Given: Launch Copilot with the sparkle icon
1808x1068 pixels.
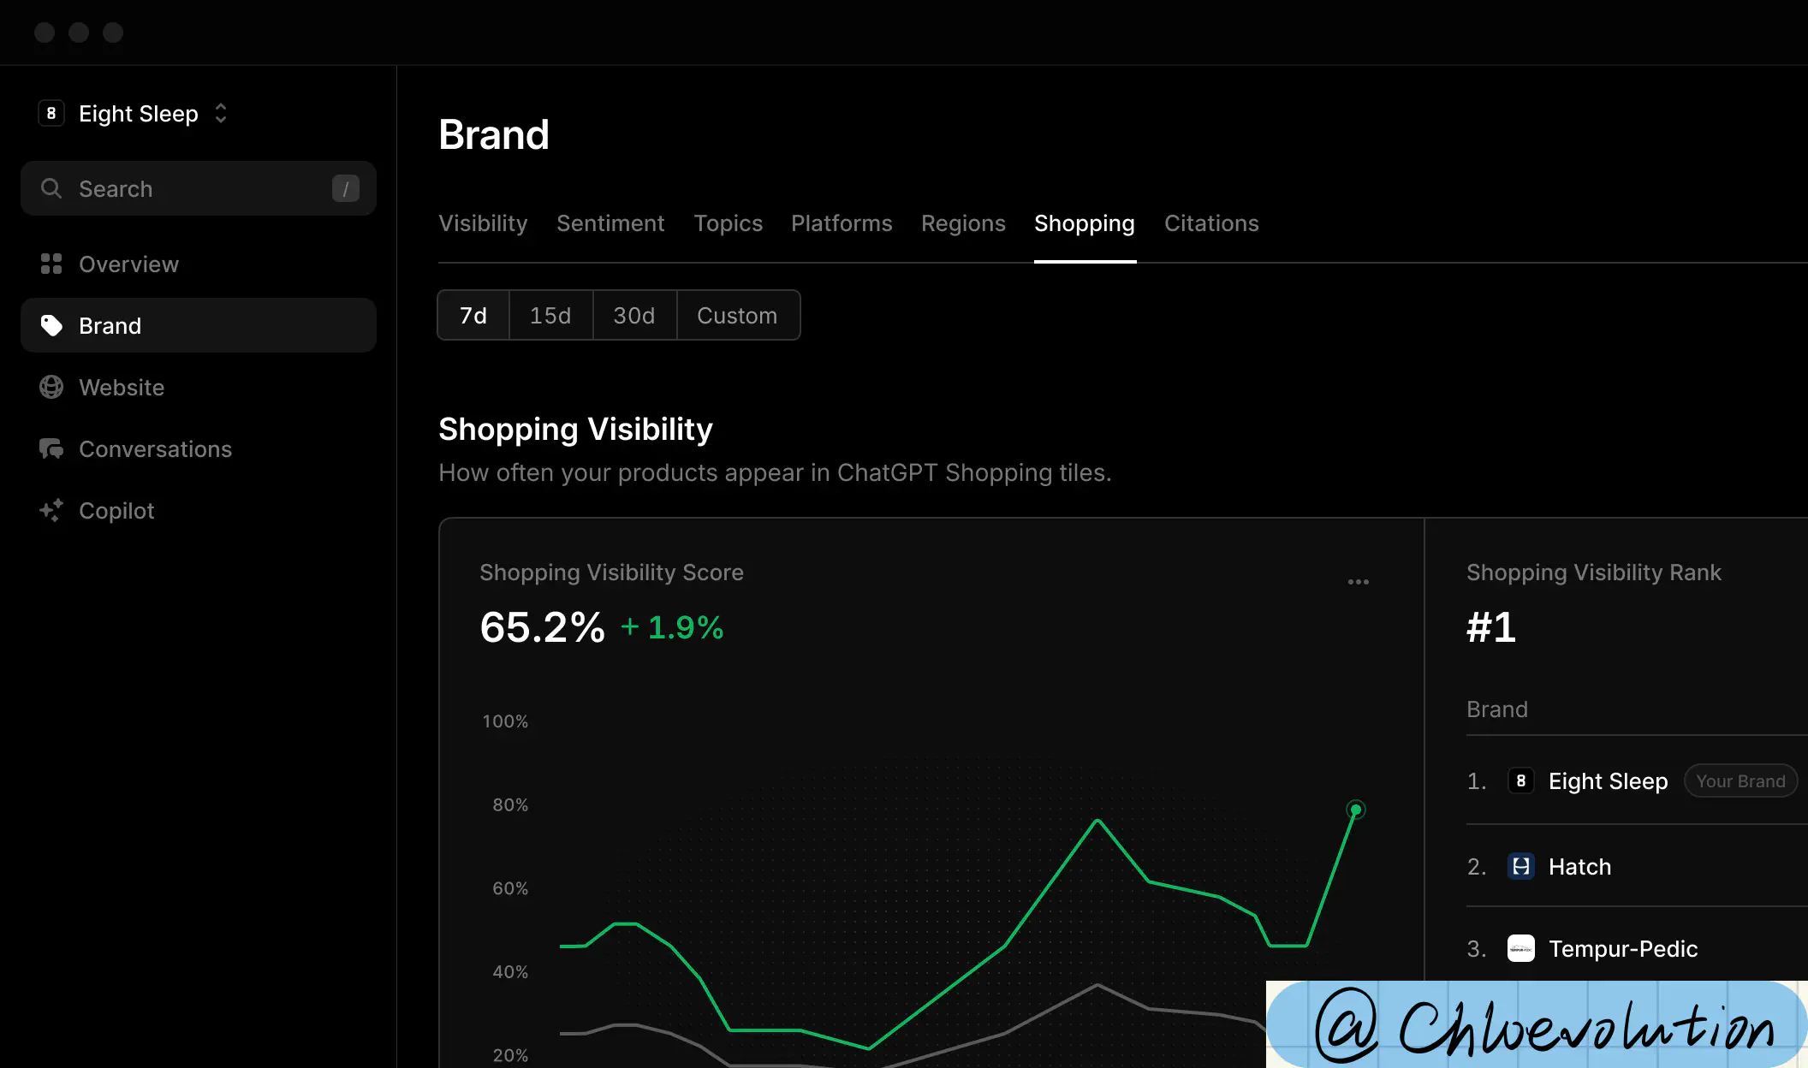Looking at the screenshot, I should (x=51, y=510).
